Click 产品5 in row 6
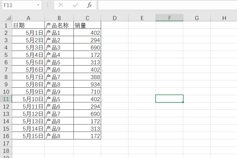Screen dimensions: 237x158 59,62
